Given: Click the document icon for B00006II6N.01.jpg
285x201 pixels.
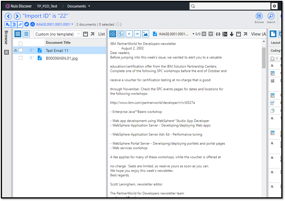Looking at the screenshot, I should click(x=40, y=58).
